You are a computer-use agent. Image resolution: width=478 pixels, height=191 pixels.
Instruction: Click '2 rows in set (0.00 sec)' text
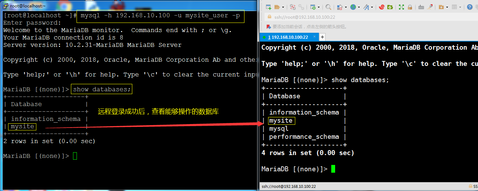coord(49,141)
